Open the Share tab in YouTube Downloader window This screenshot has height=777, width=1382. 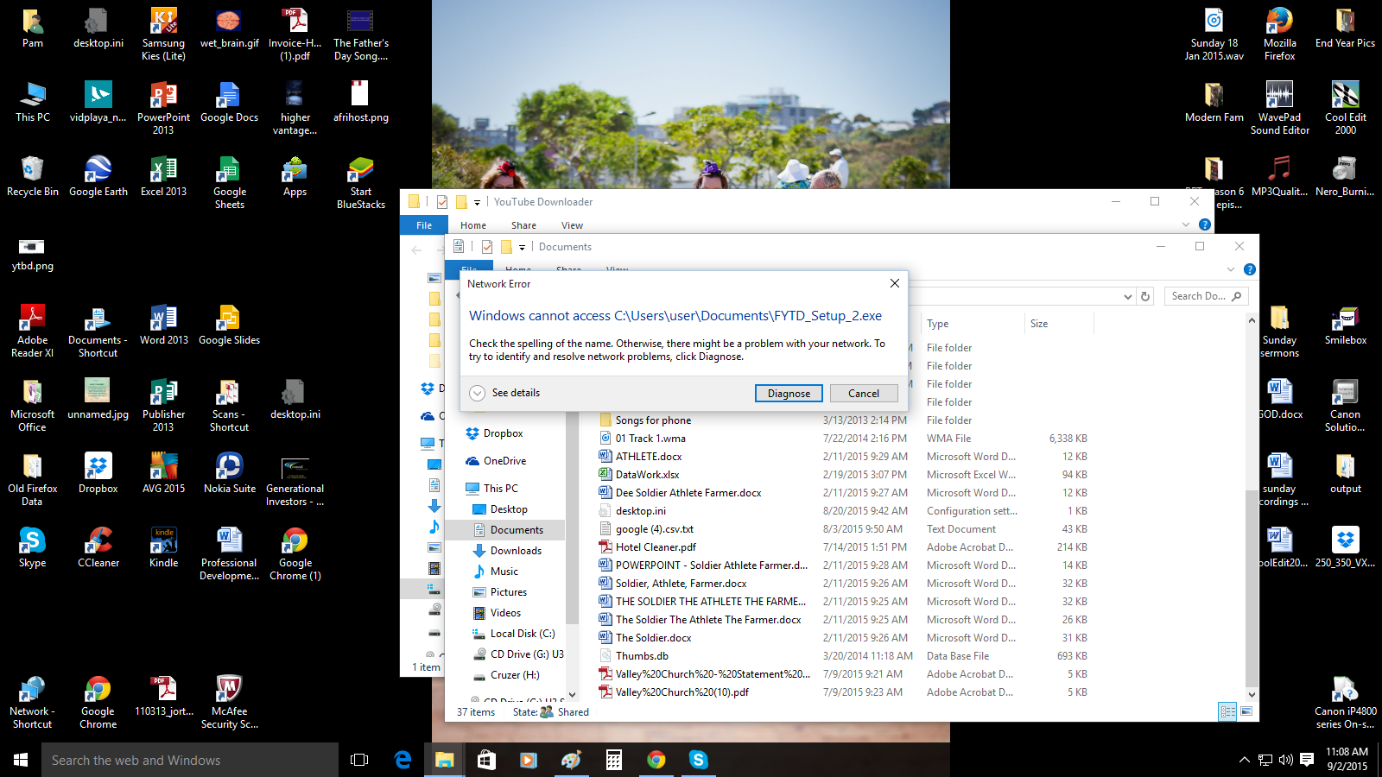click(523, 225)
